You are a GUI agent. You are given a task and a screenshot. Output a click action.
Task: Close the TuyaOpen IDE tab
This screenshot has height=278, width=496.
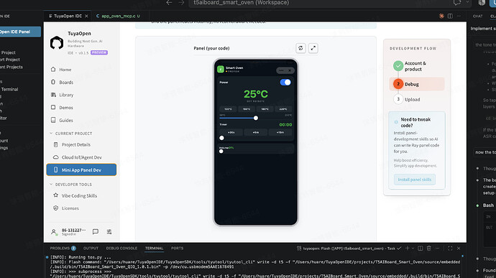86,16
